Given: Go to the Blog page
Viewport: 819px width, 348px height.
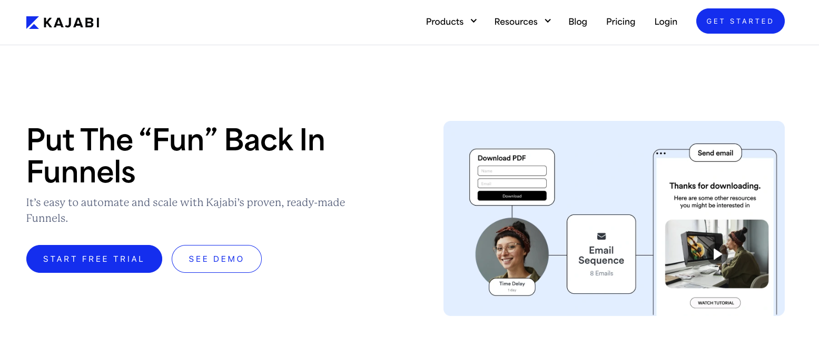Looking at the screenshot, I should point(578,22).
